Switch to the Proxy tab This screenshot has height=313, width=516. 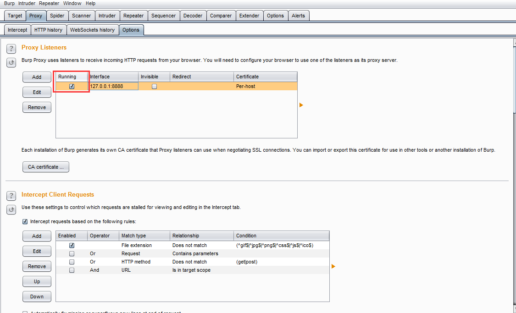[x=35, y=16]
